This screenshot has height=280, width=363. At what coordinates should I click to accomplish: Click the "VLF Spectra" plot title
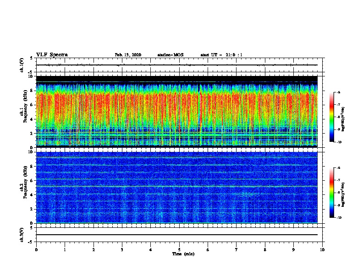point(52,55)
